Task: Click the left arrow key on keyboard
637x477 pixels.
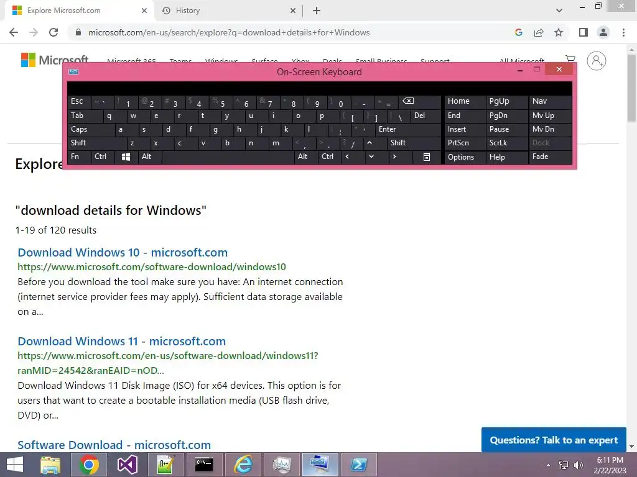Action: tap(347, 157)
